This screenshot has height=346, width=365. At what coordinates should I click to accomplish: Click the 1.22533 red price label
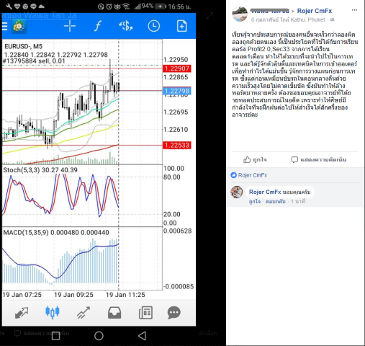177,146
